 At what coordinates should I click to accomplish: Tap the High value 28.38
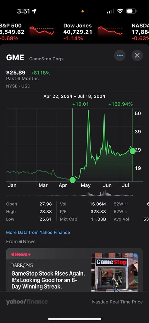click(46, 212)
